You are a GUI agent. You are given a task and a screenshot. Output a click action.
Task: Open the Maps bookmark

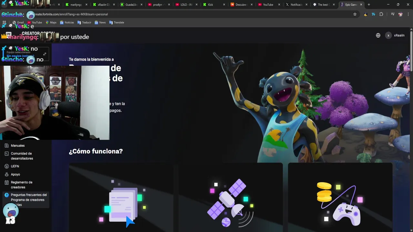coord(51,23)
